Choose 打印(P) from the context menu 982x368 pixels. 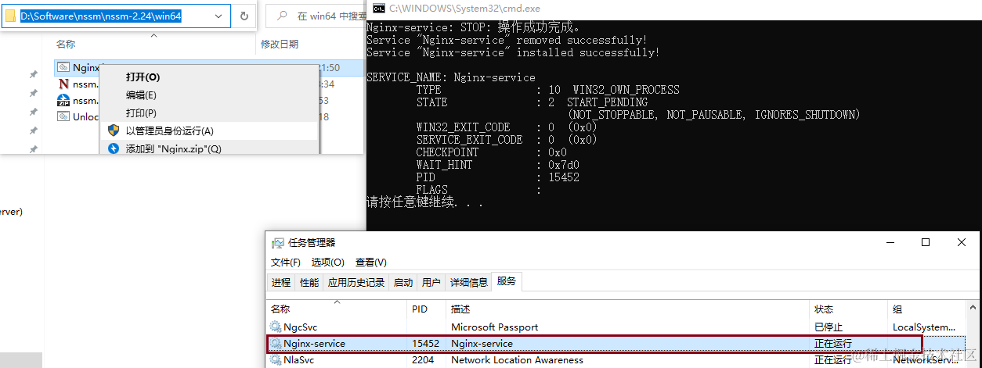tap(141, 113)
